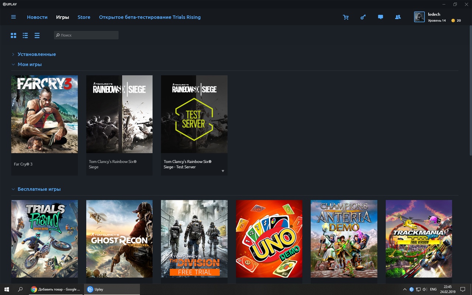The image size is (472, 295).
Task: Open the chat messages icon
Action: coord(381,17)
